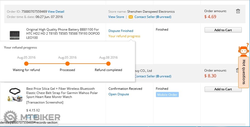The height and width of the screenshot is (127, 250).
Task: Contact Seller for the $8.30 order
Action: (x=153, y=76)
